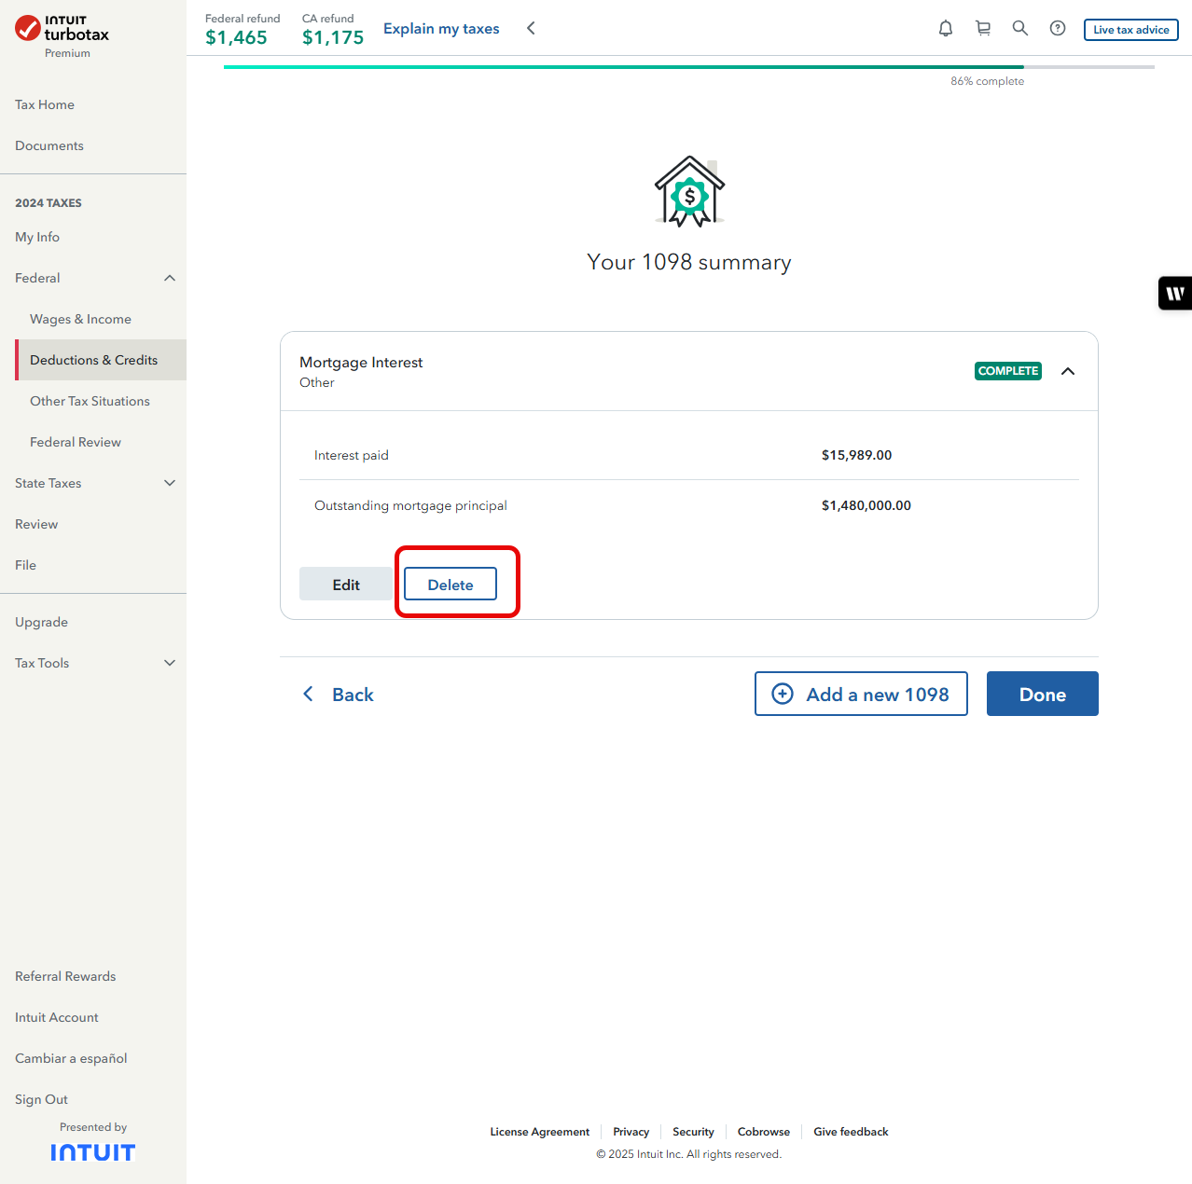Click the Federal refund $1,465 amount
Screen dimensions: 1192x1184
click(236, 37)
